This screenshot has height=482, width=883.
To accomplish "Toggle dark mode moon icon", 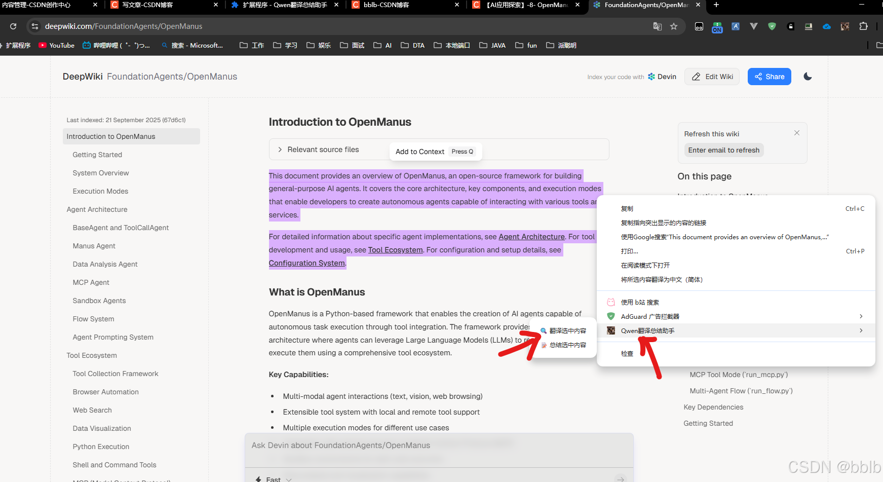I will [x=808, y=77].
